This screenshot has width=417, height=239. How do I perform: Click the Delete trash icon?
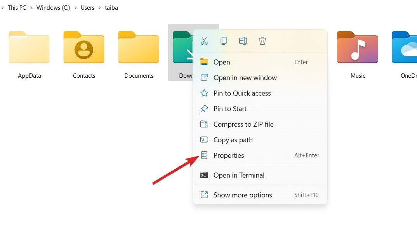pos(262,41)
